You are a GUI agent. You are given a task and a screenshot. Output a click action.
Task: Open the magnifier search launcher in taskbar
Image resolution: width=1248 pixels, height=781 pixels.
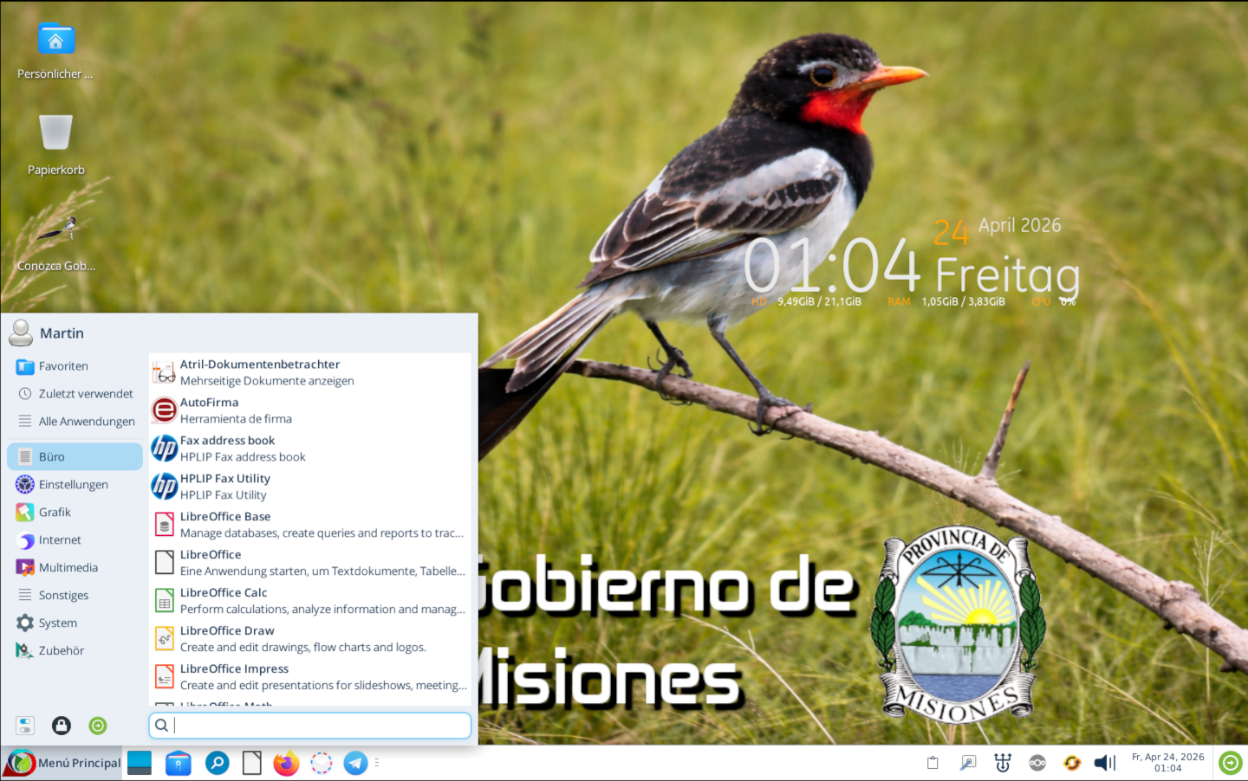pos(217,763)
